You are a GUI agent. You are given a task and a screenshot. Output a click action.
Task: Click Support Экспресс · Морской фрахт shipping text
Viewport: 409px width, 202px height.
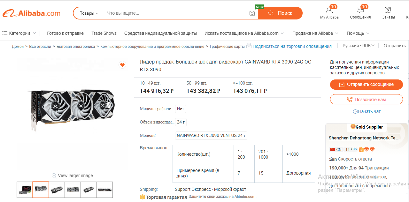211,189
